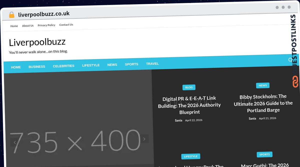The width and height of the screenshot is (300, 167).
Task: Read the Digital PR & E-E-A-T Link Building article
Action: coord(189,105)
